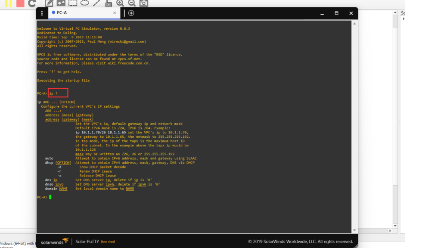Click the reload all nodes icon

coord(32,3)
